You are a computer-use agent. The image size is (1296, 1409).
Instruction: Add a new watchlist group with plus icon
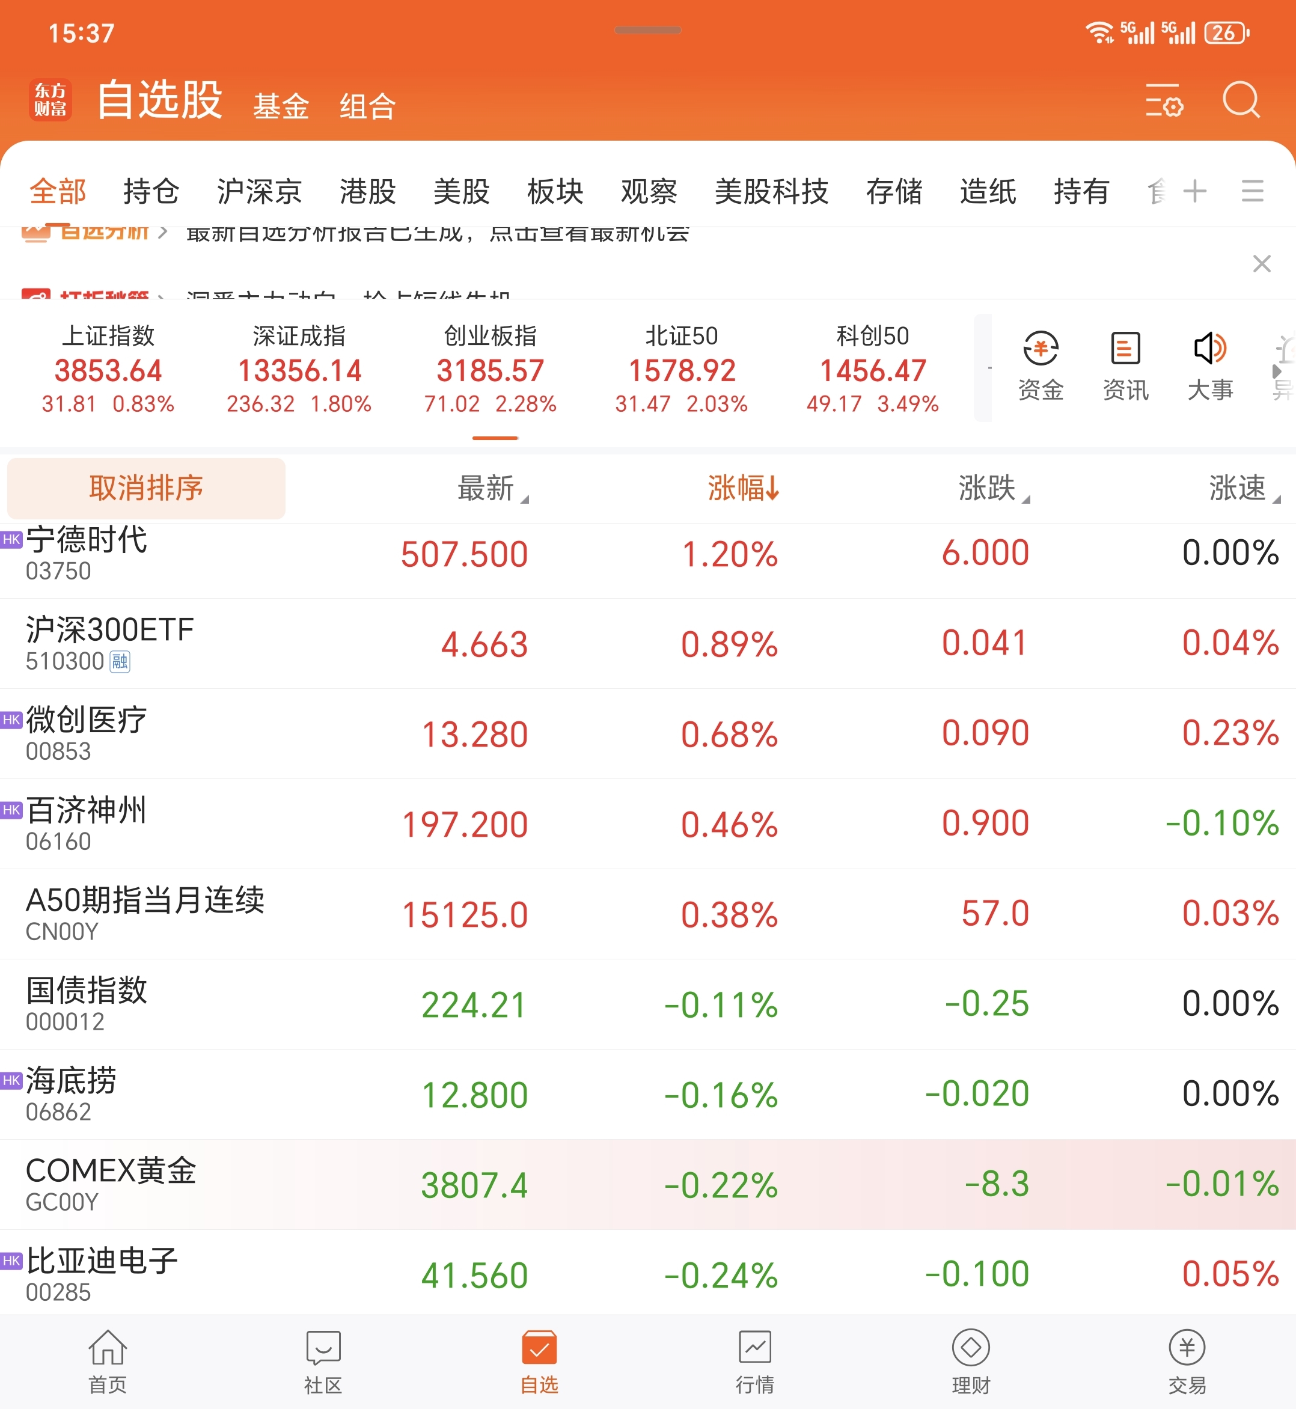pyautogui.click(x=1195, y=191)
